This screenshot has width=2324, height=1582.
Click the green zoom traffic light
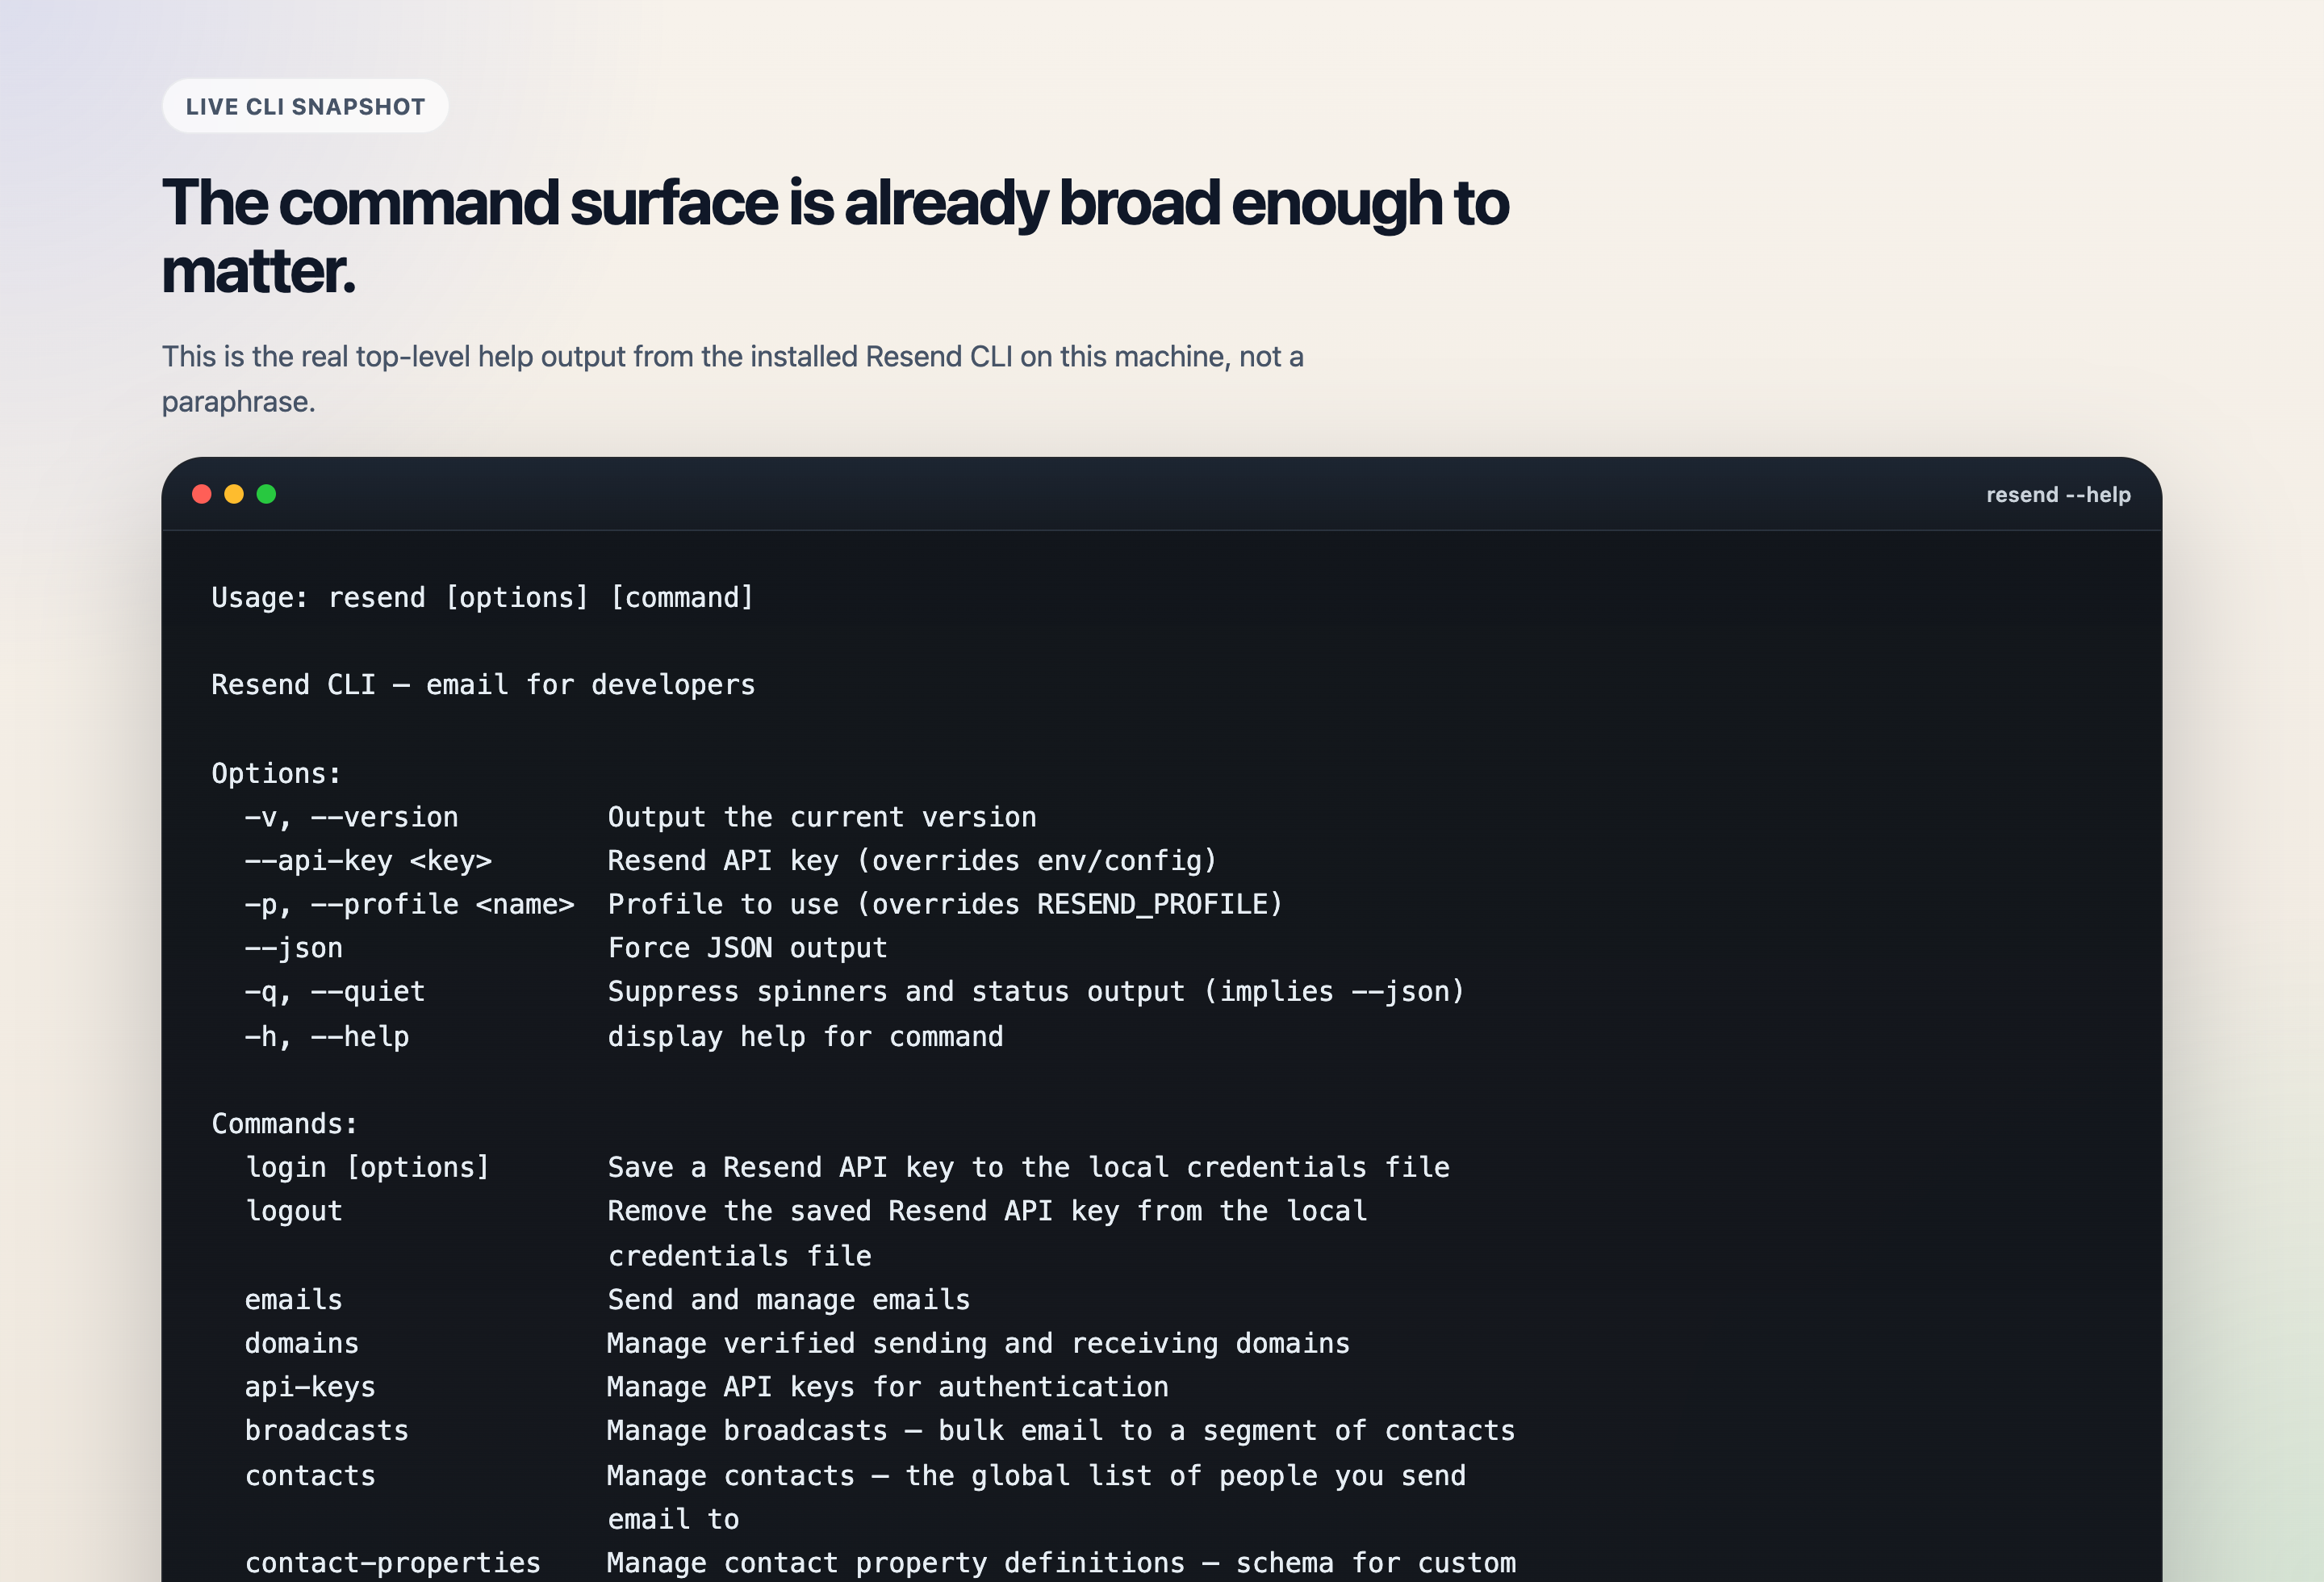pos(267,493)
